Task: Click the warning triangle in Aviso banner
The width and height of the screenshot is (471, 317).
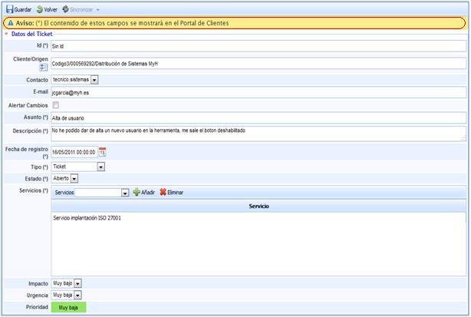Action: pos(9,23)
